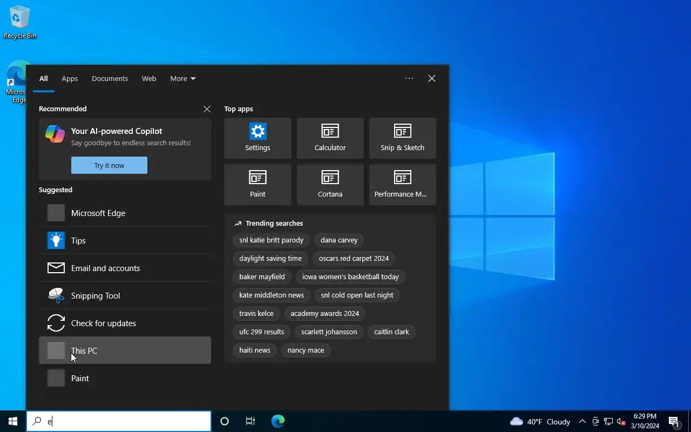Open Calculator tile in Top apps
The image size is (691, 432).
[x=330, y=138]
